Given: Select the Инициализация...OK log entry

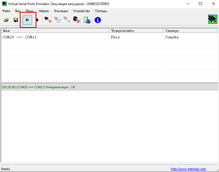Looking at the screenshot, I should coord(109,87).
